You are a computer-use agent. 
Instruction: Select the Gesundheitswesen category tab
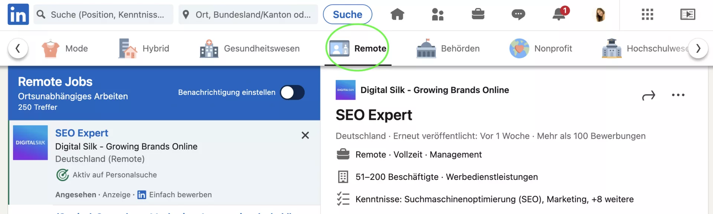[250, 49]
